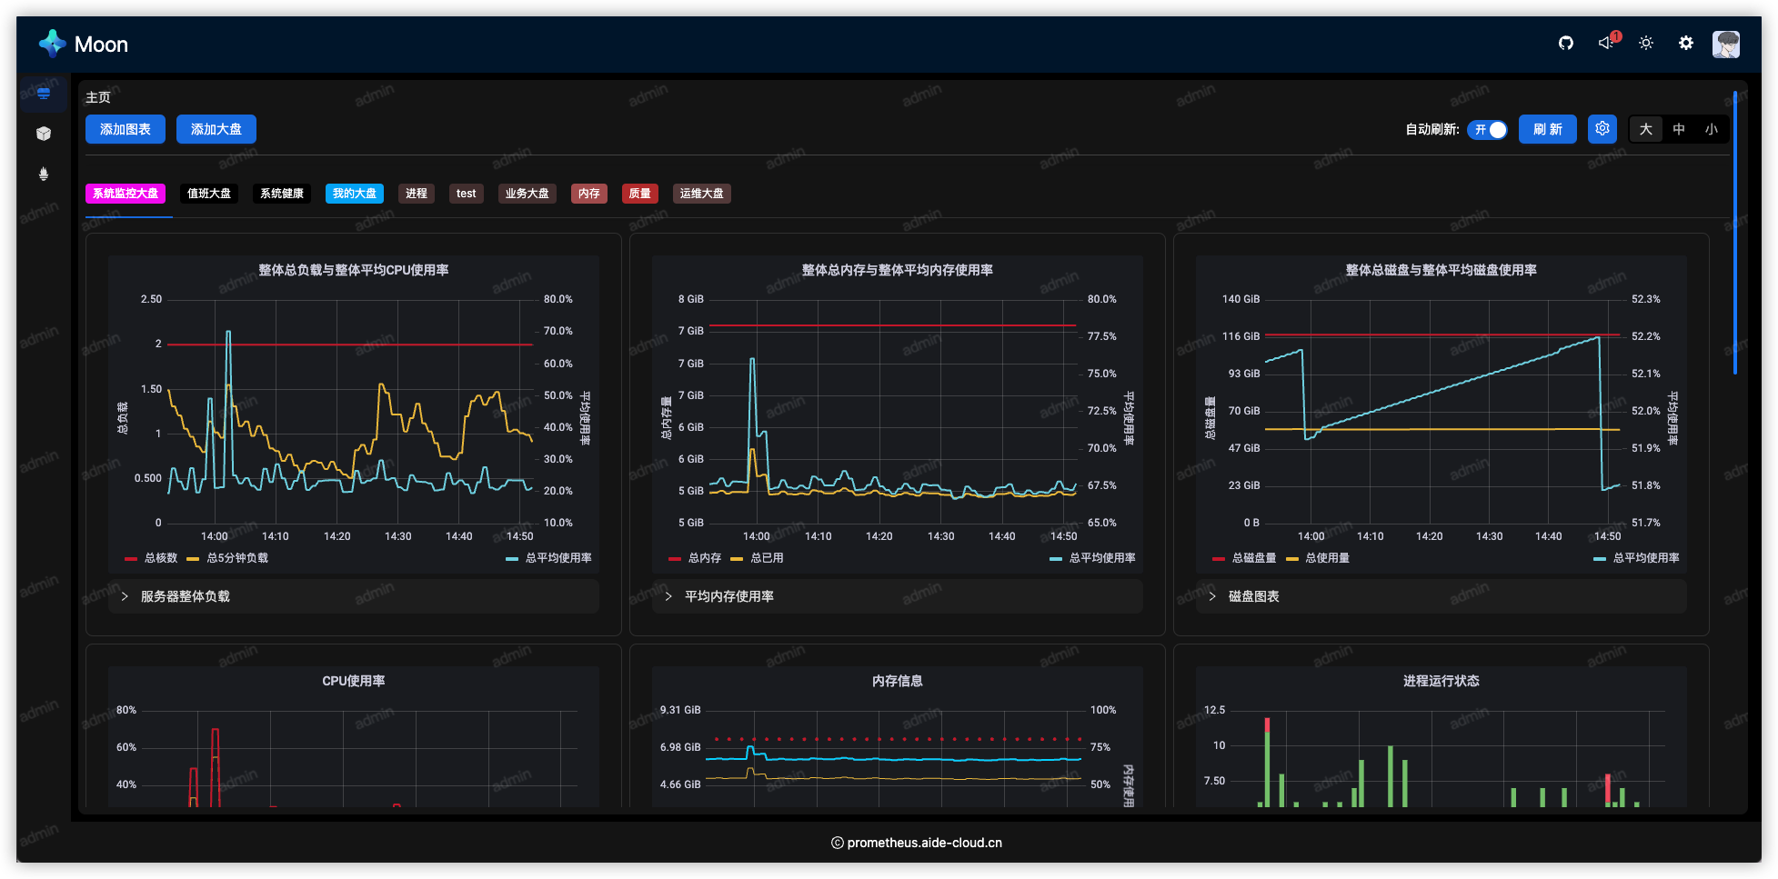Open the test tab
Screen dimensions: 1778x879
coord(467,194)
